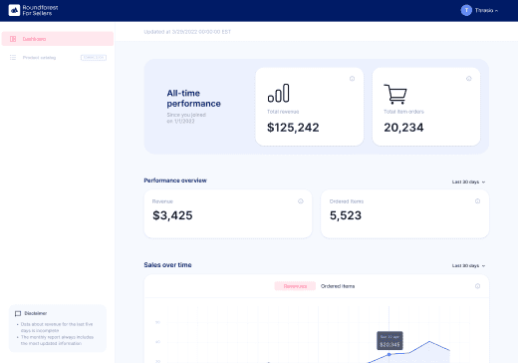Open Performance overview Last 30 days dropdown

468,181
